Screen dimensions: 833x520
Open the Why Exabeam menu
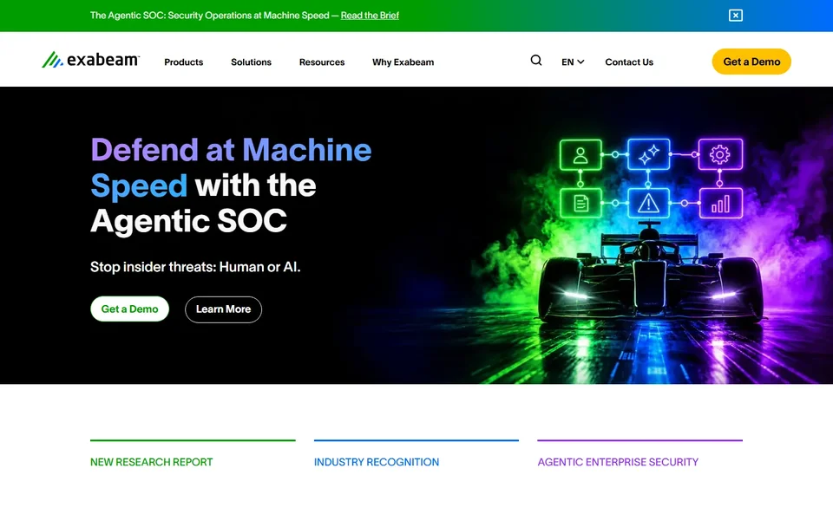pos(403,62)
